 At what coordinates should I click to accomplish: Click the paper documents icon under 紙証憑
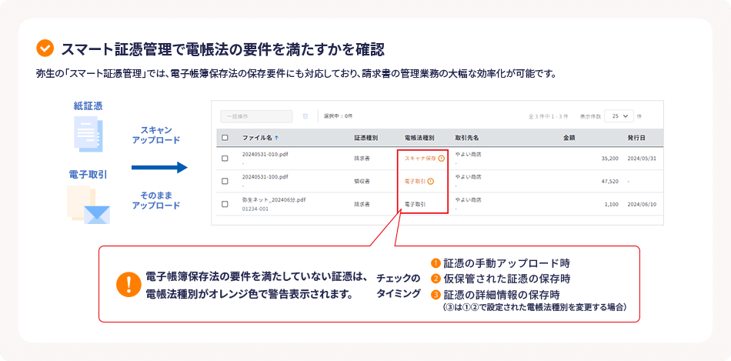tap(88, 134)
